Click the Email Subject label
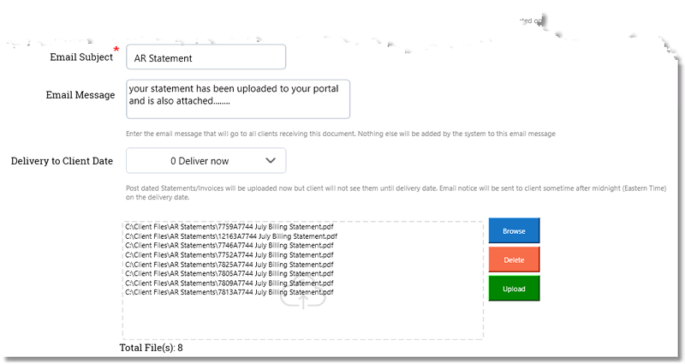Image resolution: width=685 pixels, height=364 pixels. 81,57
